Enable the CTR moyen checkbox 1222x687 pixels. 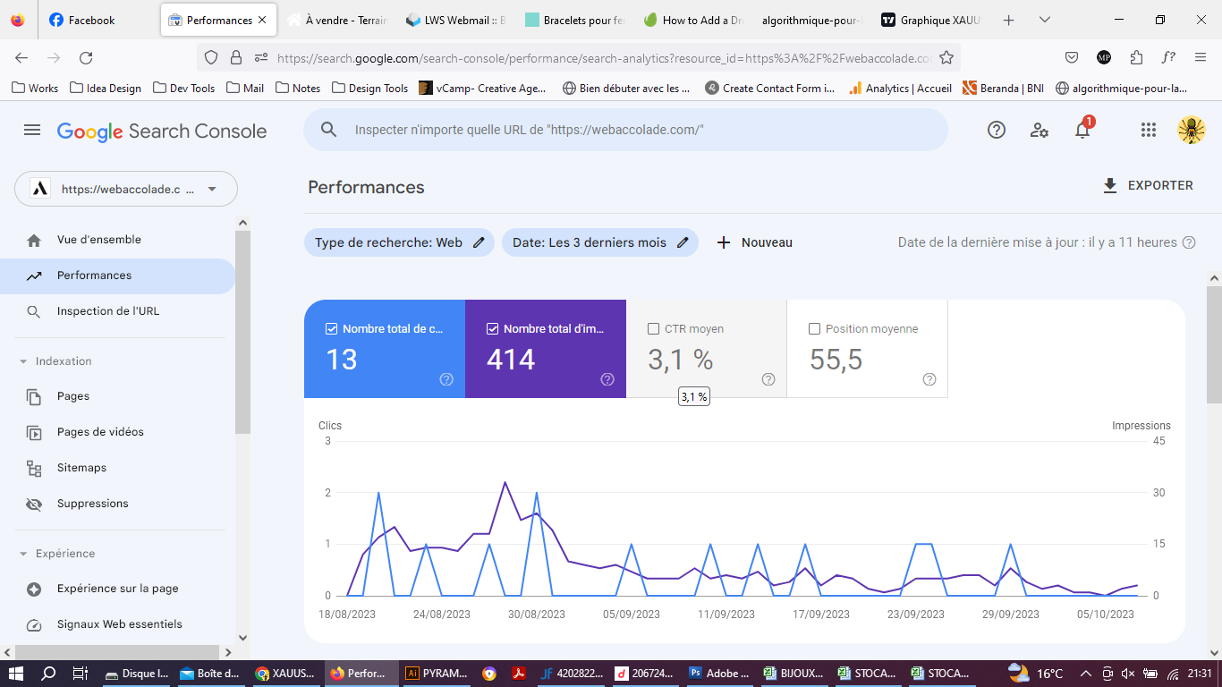pyautogui.click(x=653, y=329)
